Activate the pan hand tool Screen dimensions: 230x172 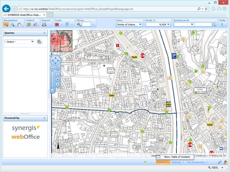click(x=19, y=25)
